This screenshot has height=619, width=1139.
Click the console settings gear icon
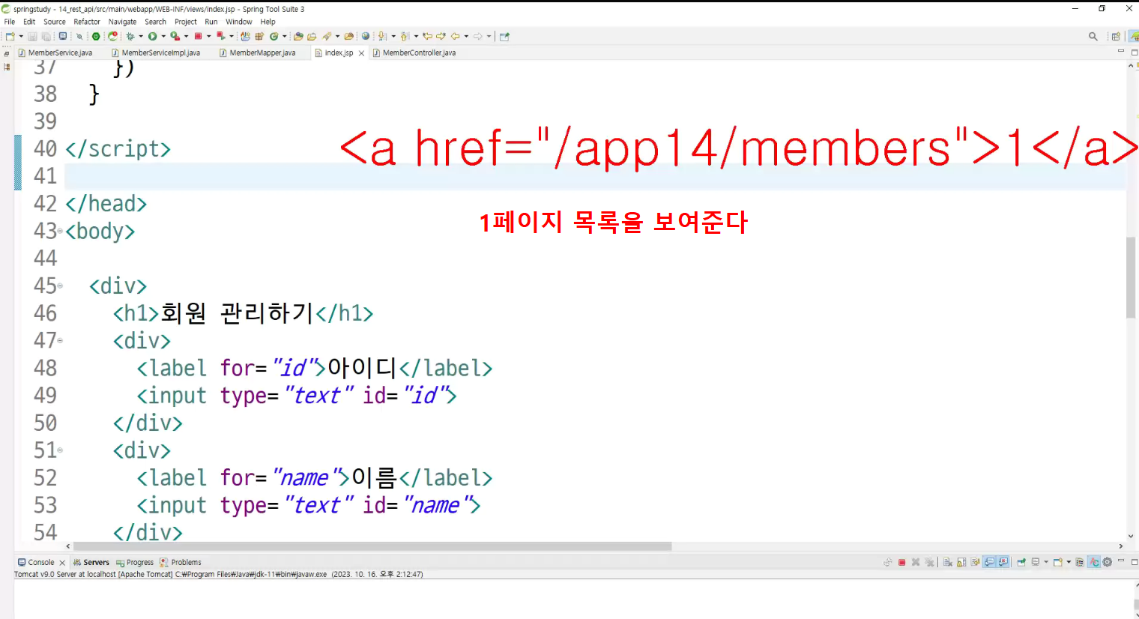(1107, 562)
